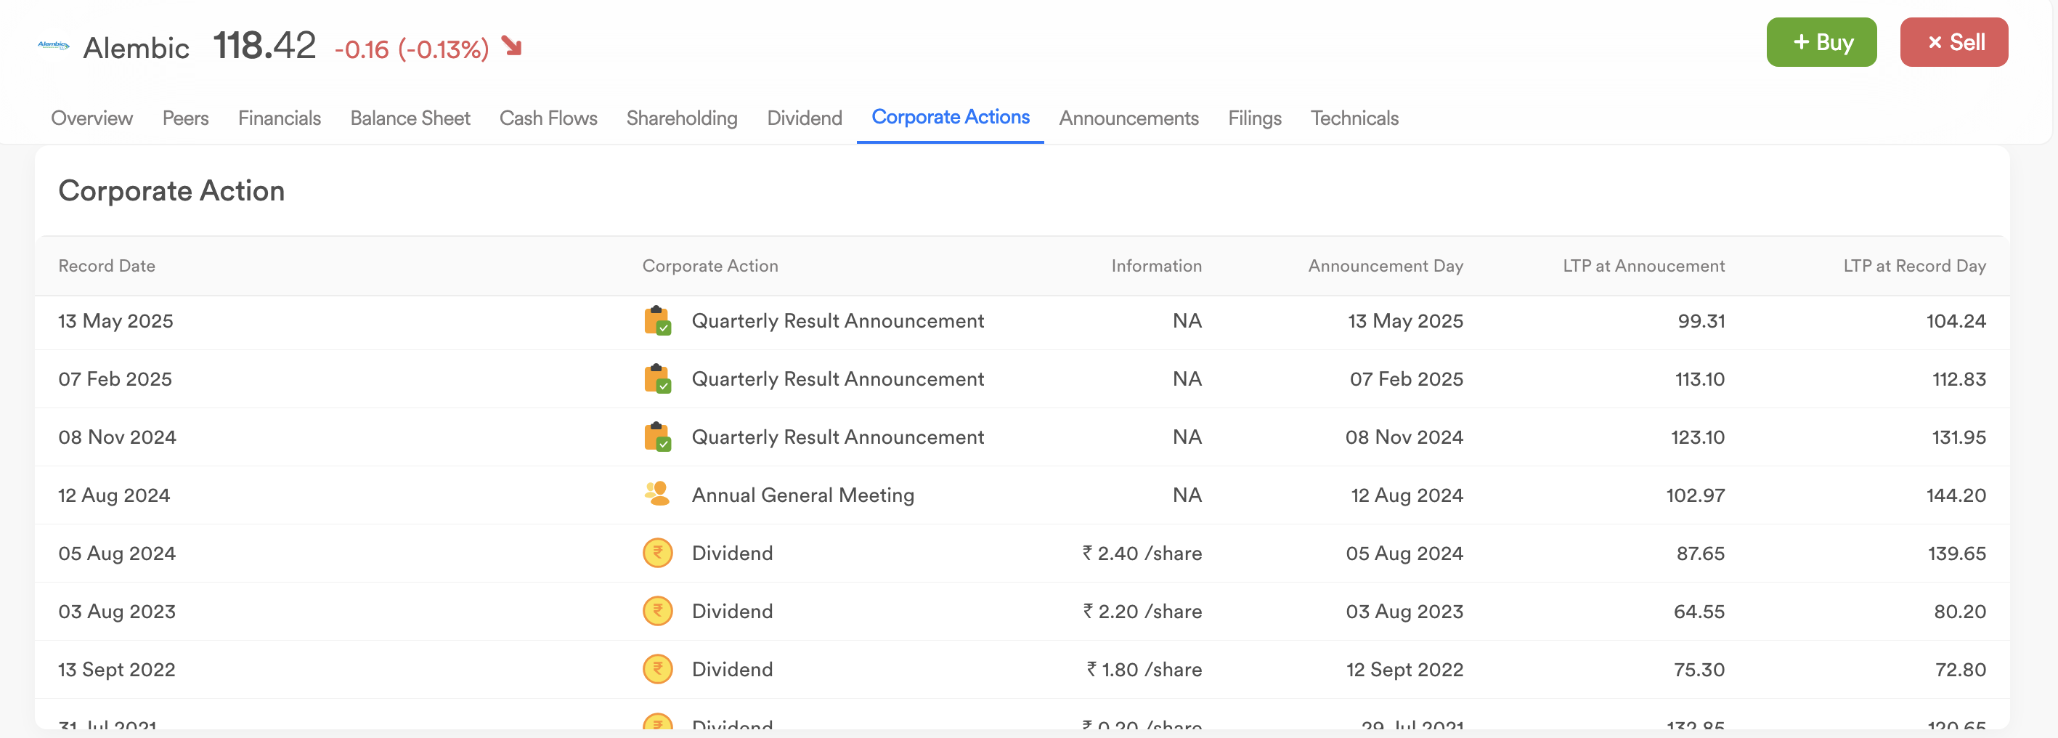Open the Dividend tab
Image resolution: width=2058 pixels, height=738 pixels.
coord(805,118)
